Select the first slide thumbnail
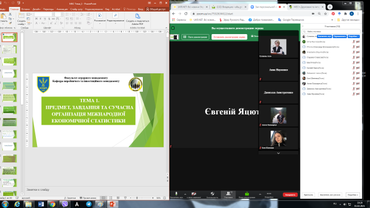 pos(9,37)
